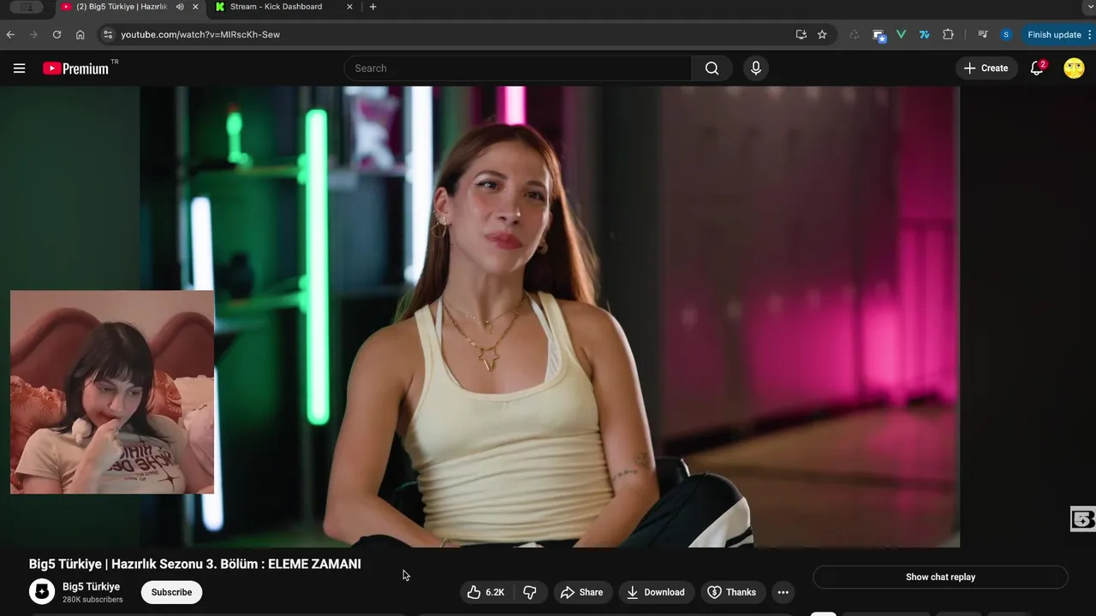Image resolution: width=1096 pixels, height=616 pixels.
Task: Dislike the video with thumbs down
Action: pos(530,592)
